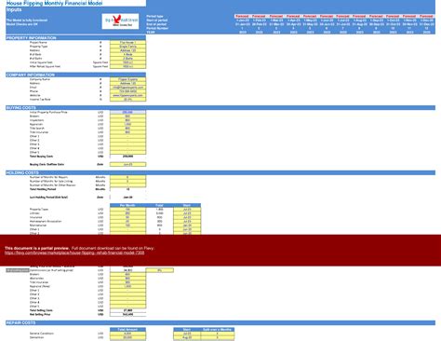The width and height of the screenshot is (441, 341).
Task: Select the End of period row label
Action: pyautogui.click(x=156, y=24)
